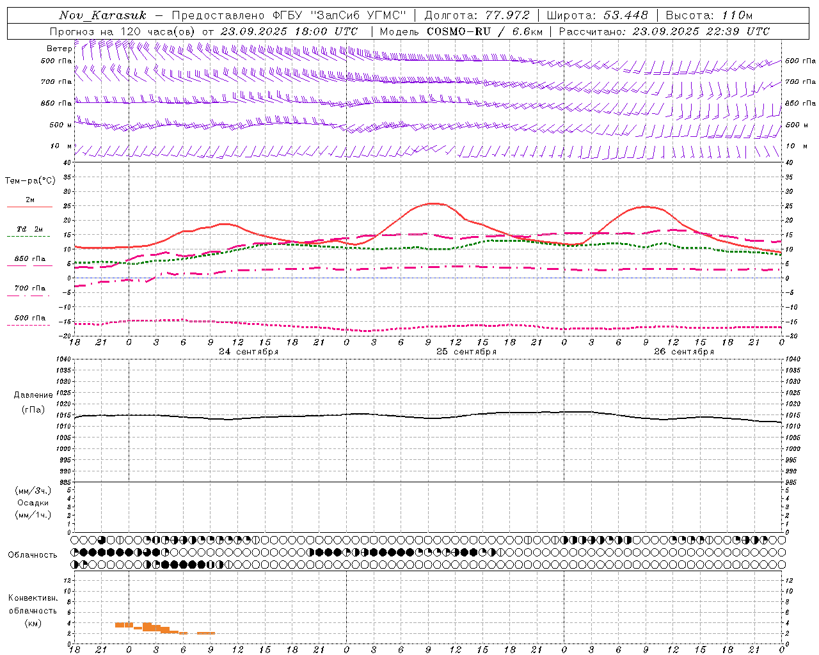Click the tallest orange convective cloud bar
The width and height of the screenshot is (819, 655).
coord(147,627)
